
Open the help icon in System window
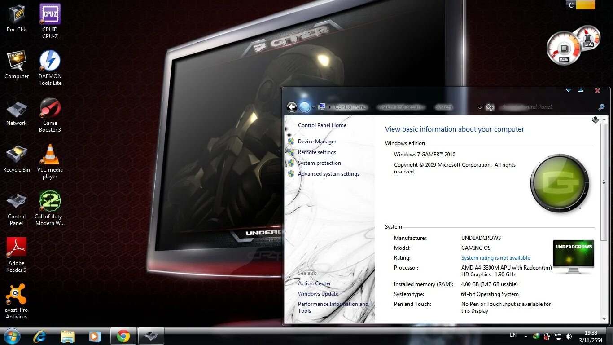(x=595, y=120)
